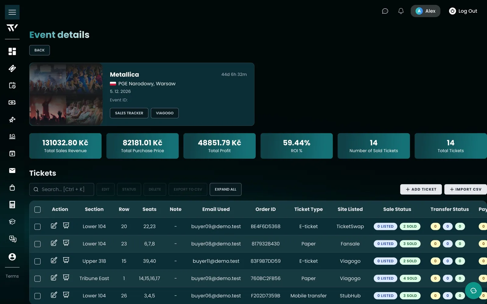Click the Mobile transfer ticket type cell

pyautogui.click(x=309, y=296)
